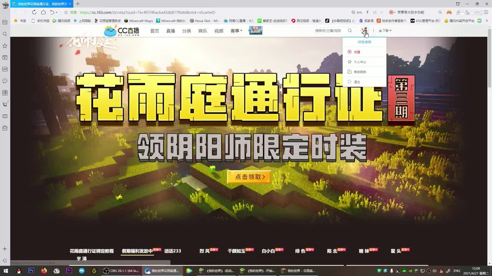Click the ENG input language indicator

pos(457,271)
